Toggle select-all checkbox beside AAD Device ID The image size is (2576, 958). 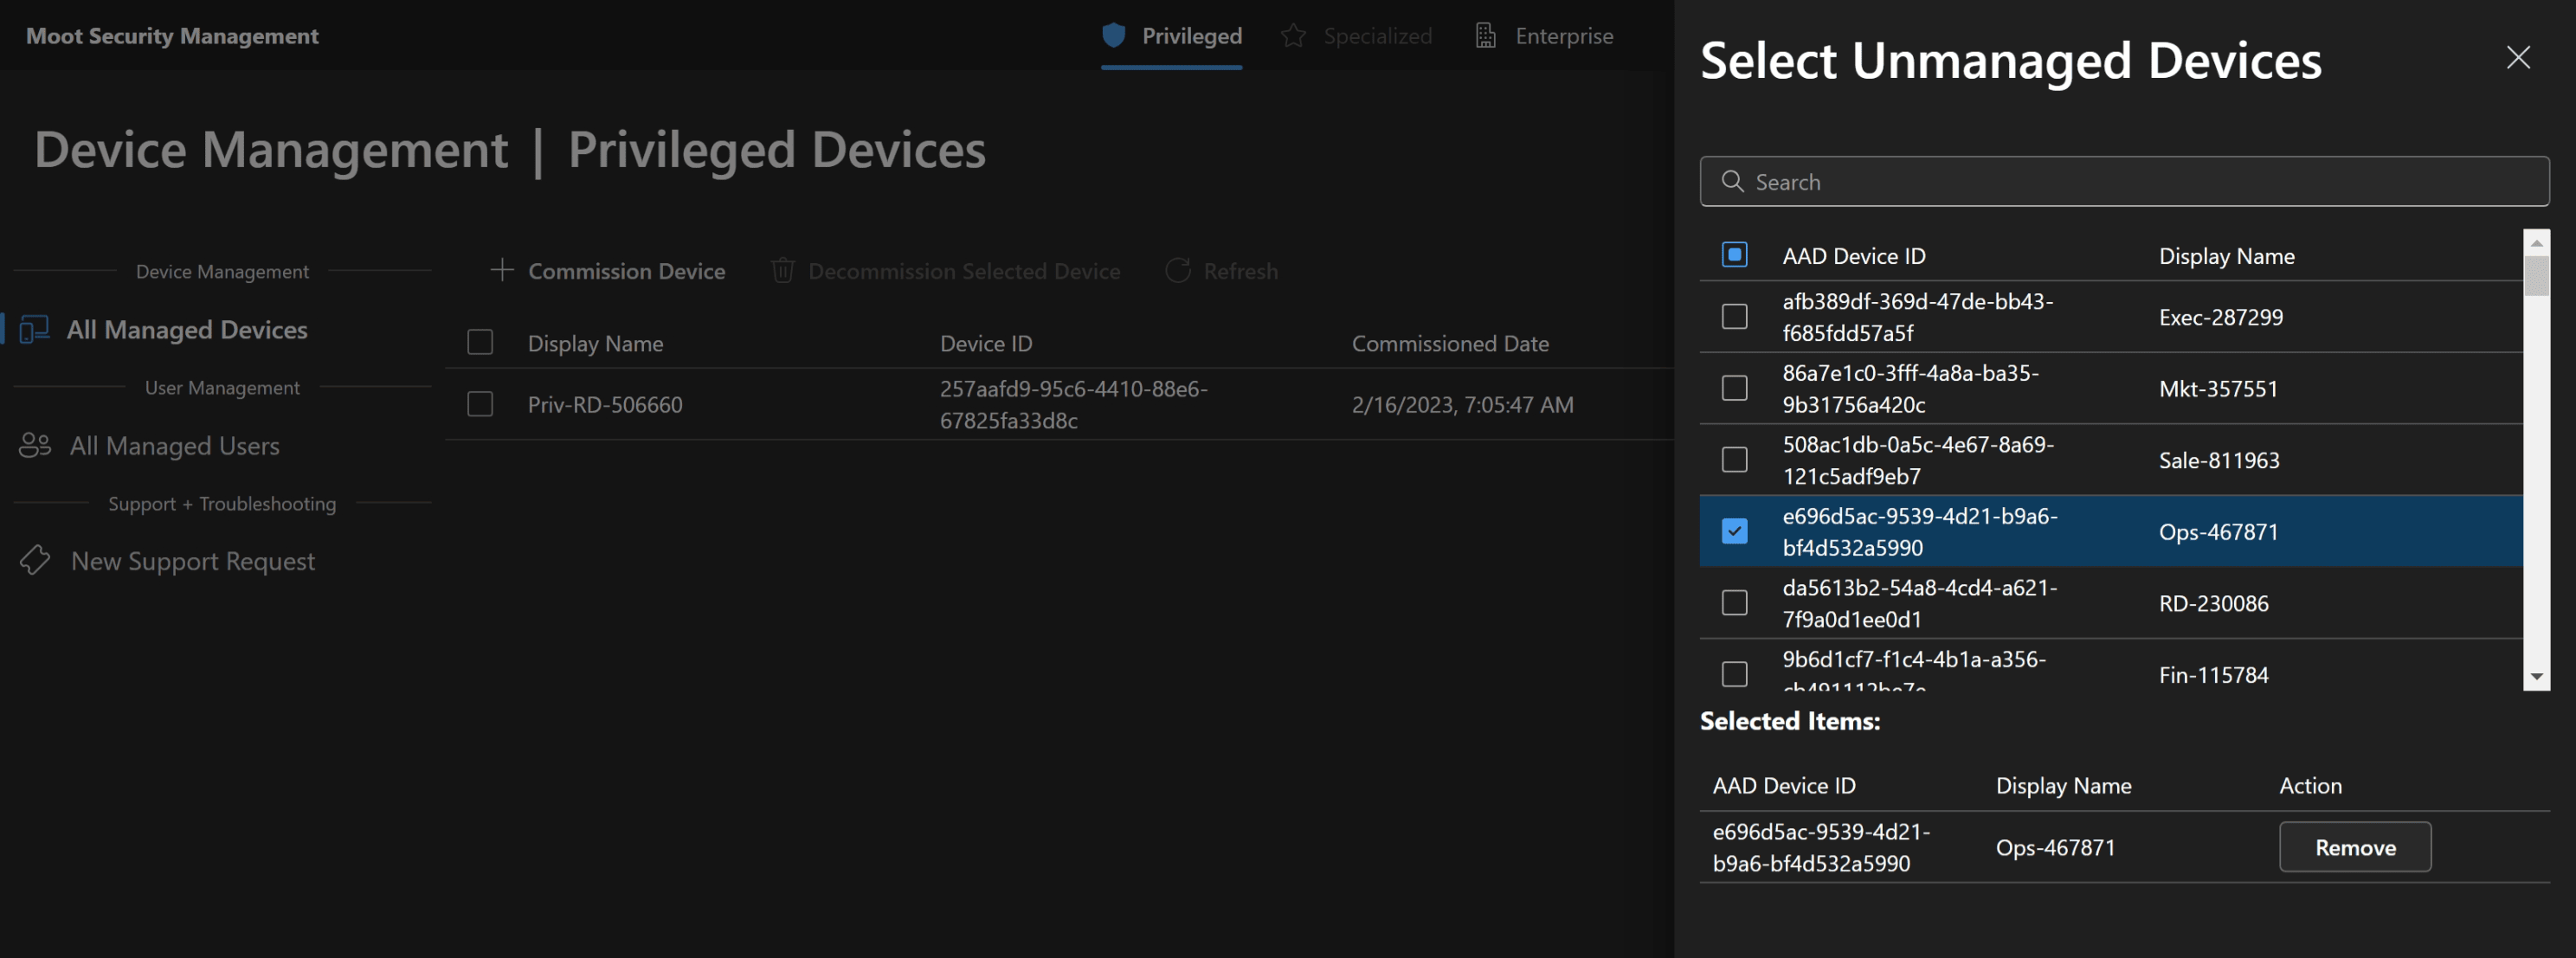[x=1734, y=254]
